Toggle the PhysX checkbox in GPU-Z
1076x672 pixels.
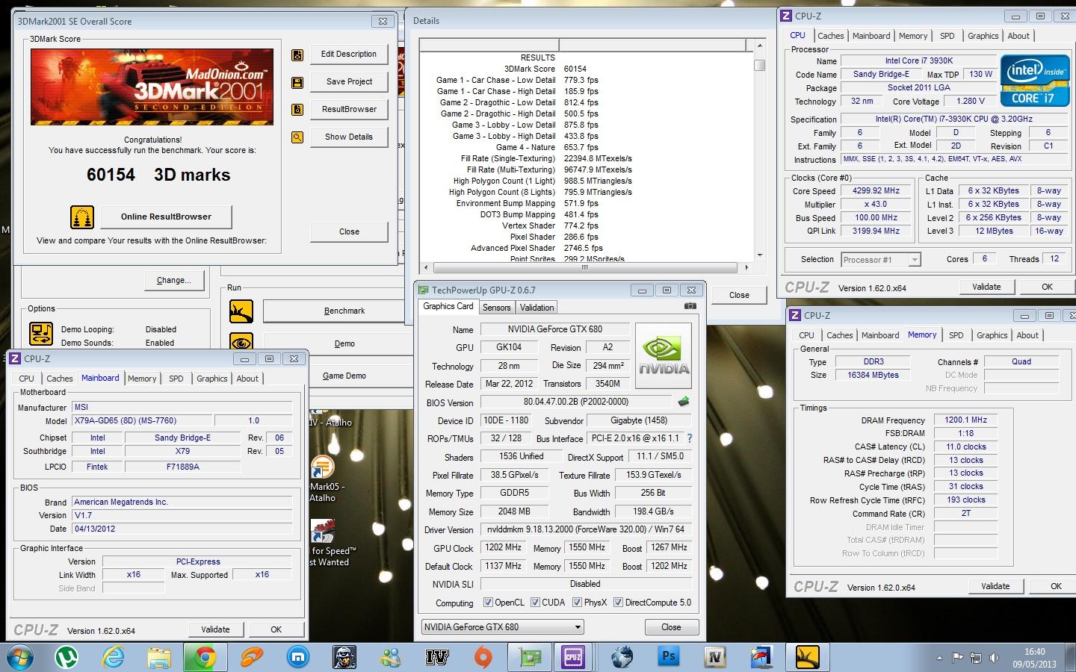[577, 603]
